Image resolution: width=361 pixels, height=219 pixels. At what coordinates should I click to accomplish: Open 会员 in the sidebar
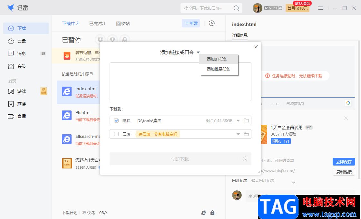tap(26, 66)
